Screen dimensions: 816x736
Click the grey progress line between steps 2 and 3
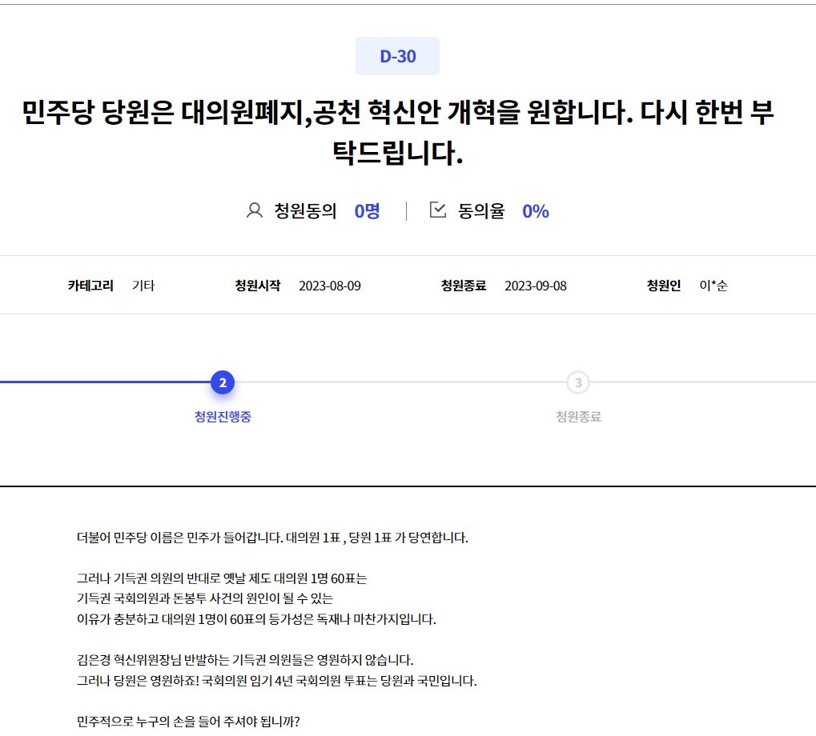[x=400, y=382]
